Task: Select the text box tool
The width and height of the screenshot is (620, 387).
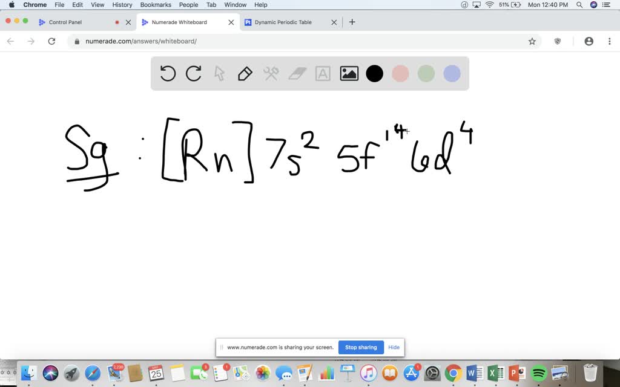Action: (323, 74)
